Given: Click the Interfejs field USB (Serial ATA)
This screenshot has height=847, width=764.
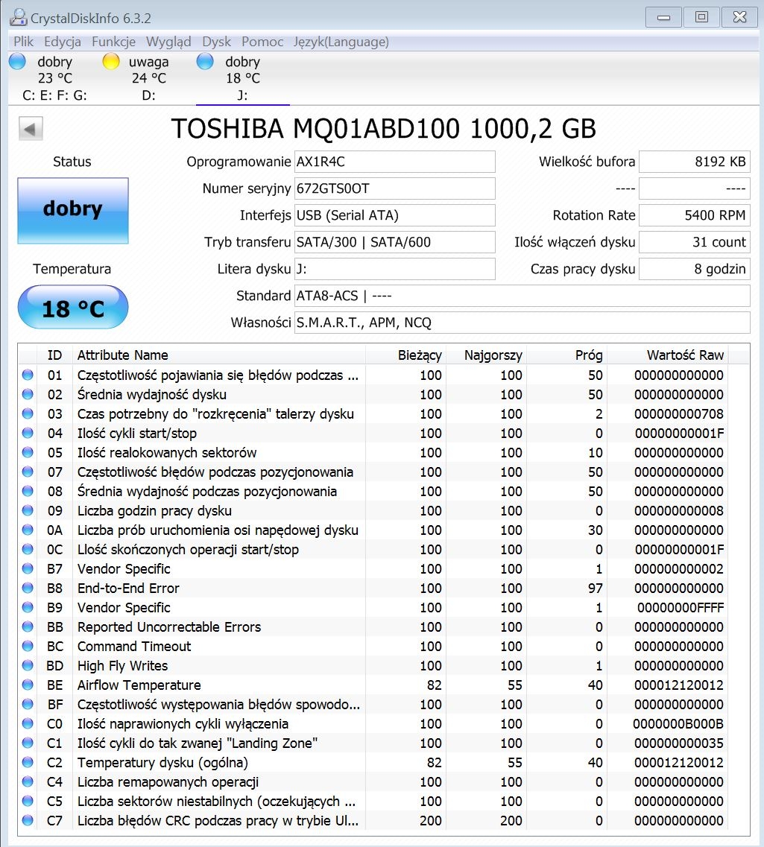Looking at the screenshot, I should pos(394,215).
